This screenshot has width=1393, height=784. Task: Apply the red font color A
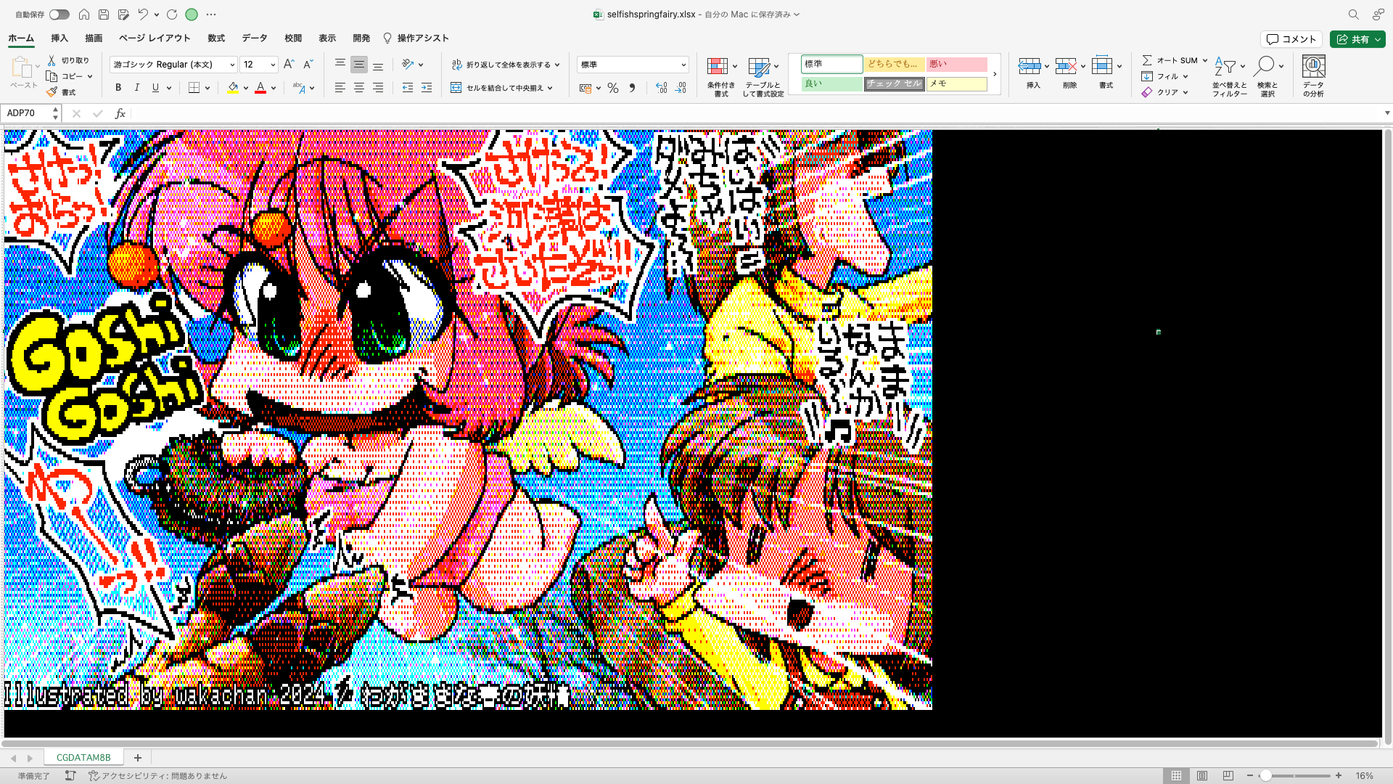click(260, 88)
